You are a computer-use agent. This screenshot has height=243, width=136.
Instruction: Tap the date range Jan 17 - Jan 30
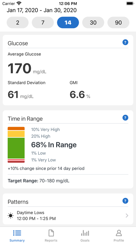pyautogui.click(x=42, y=10)
